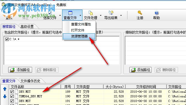Screen dimensions: 186x105
Task: Select file name TDMS64_DEU.MST
Action: point(30,96)
